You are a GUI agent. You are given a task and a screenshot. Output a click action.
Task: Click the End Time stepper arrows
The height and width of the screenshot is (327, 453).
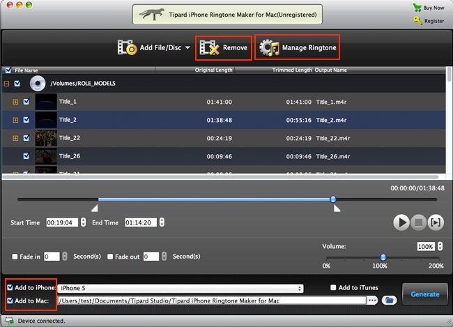click(x=162, y=222)
